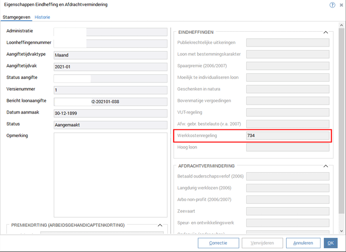
Task: Open the help question mark icon
Action: pyautogui.click(x=332, y=5)
